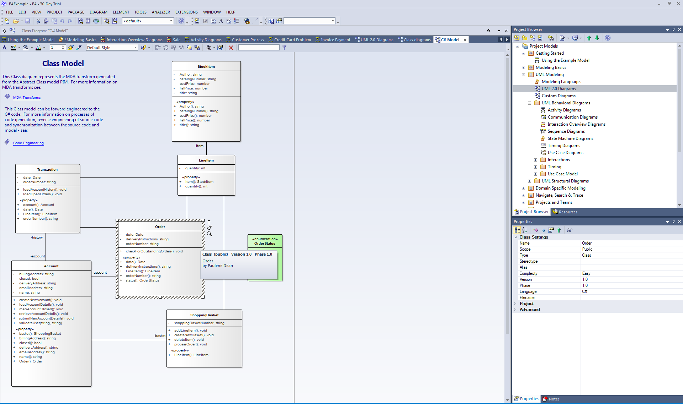Open the line color swatch in diagram toolbar

point(38,48)
